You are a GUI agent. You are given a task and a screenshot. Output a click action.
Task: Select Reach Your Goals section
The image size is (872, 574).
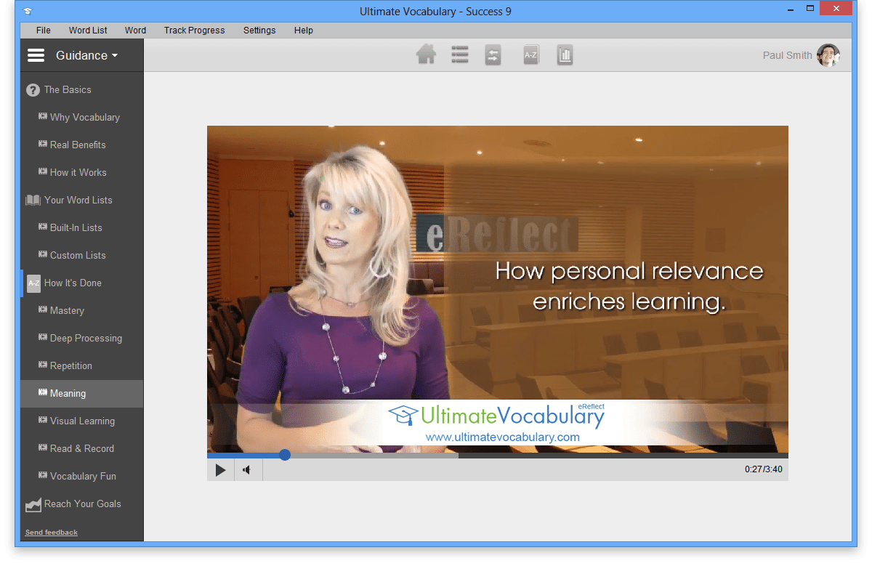click(x=81, y=504)
